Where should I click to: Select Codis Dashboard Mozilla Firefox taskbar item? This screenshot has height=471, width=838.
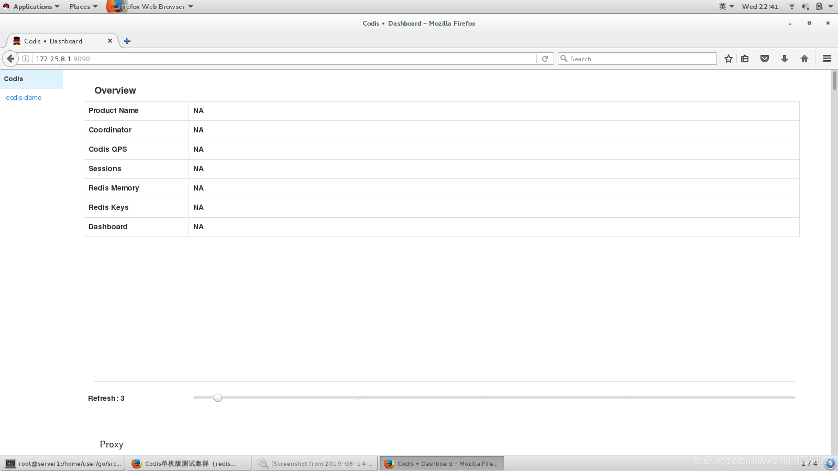(x=442, y=463)
